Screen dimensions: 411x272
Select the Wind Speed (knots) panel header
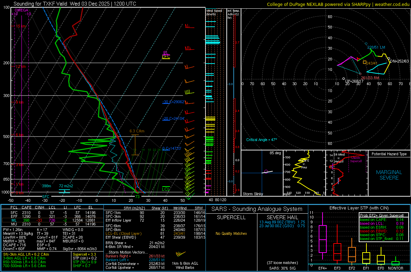pos(214,12)
